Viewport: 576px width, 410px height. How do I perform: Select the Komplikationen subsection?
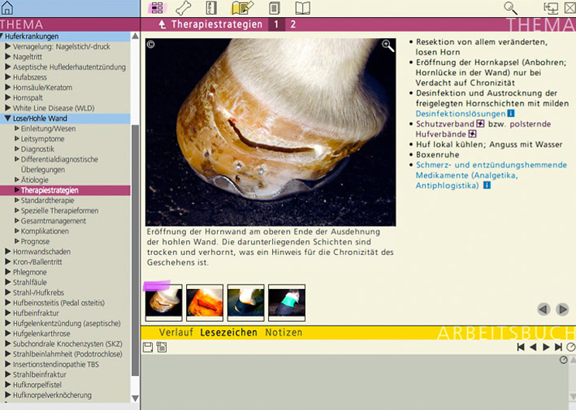(44, 231)
